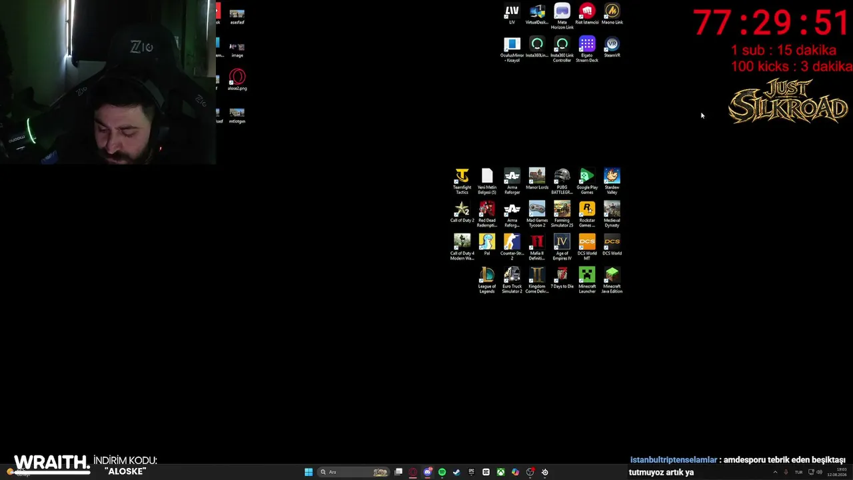Select the DCS World icon without MT

pyautogui.click(x=612, y=245)
